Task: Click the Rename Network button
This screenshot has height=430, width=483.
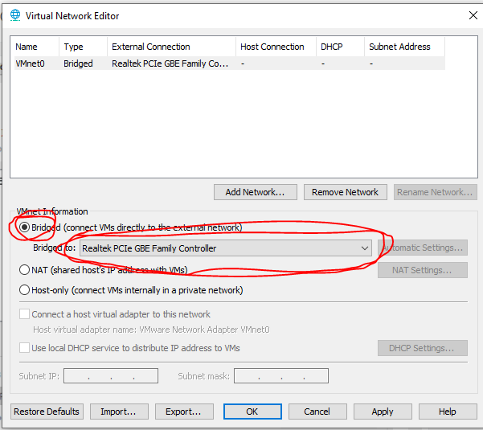Action: pos(436,192)
